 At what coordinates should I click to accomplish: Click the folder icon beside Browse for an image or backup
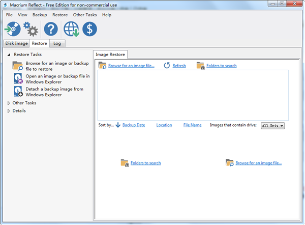[18, 66]
